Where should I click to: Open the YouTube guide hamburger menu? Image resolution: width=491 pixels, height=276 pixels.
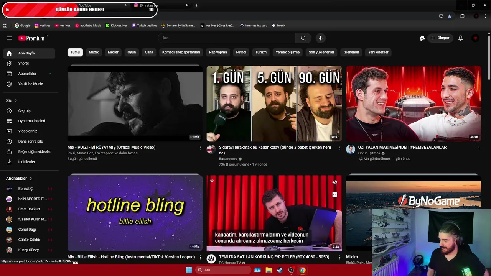(x=9, y=38)
